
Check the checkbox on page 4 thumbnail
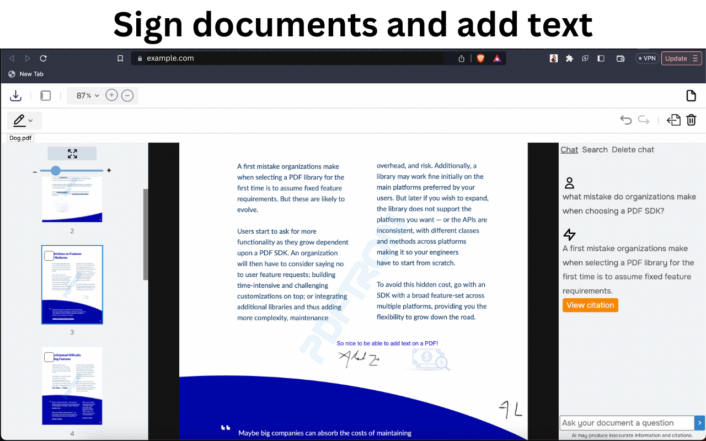(x=49, y=357)
